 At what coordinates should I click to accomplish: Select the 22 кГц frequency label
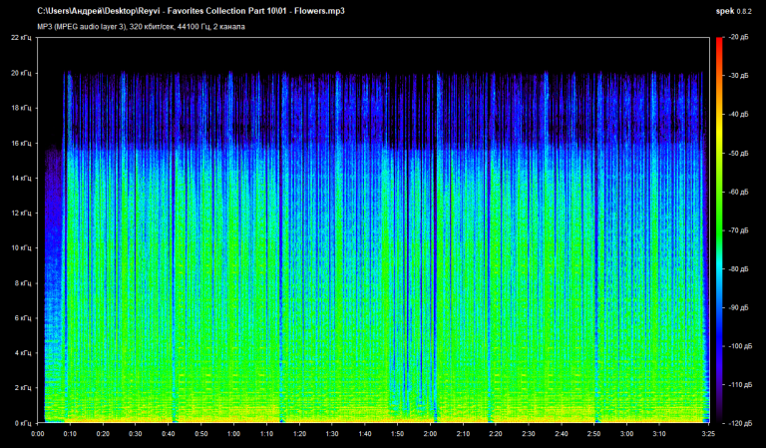pyautogui.click(x=21, y=38)
